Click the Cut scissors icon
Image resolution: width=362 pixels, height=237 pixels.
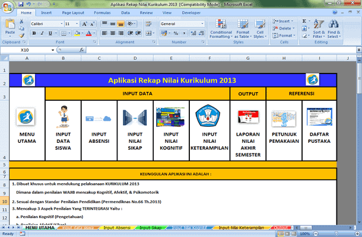click(x=21, y=21)
